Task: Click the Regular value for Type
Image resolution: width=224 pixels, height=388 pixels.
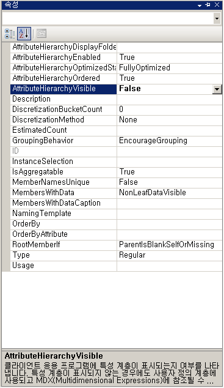Action: tap(170, 255)
